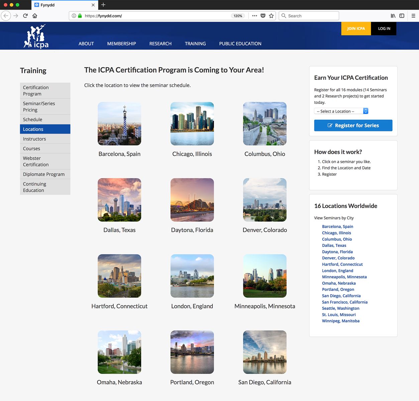Viewport: 419px width, 401px height.
Task: Click Omaha, Nebraska link in city list
Action: 339,283
